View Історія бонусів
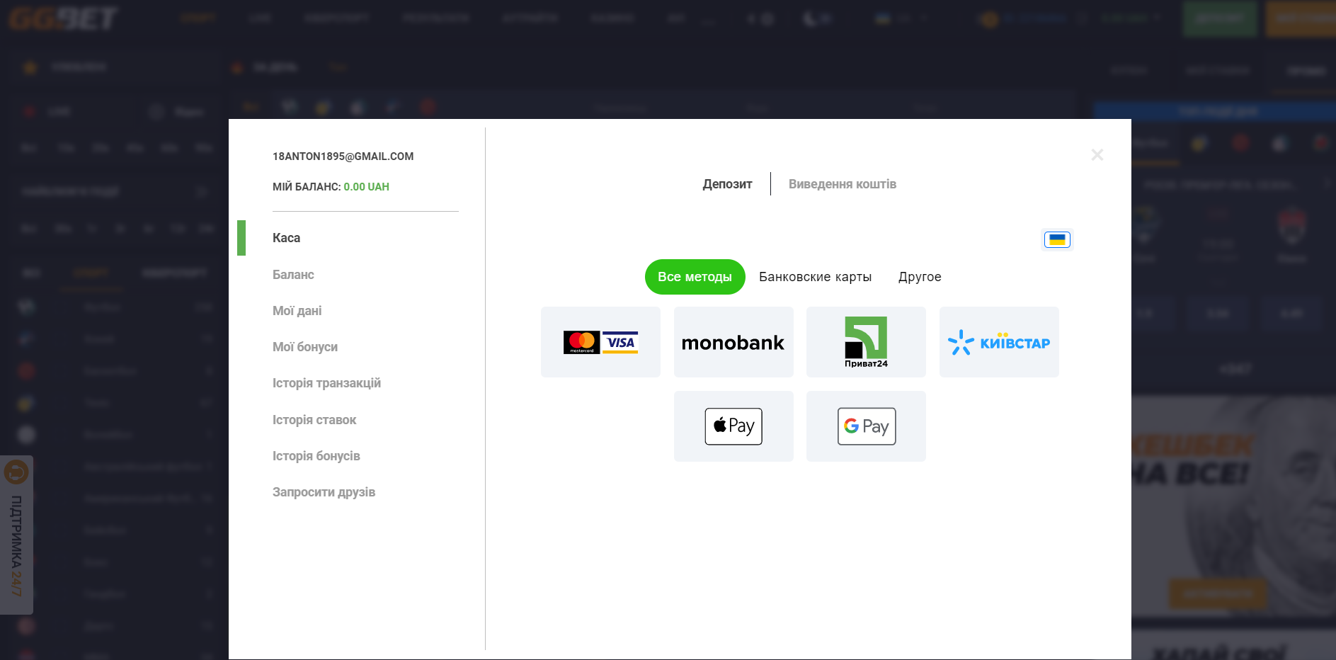The width and height of the screenshot is (1336, 660). click(x=316, y=456)
